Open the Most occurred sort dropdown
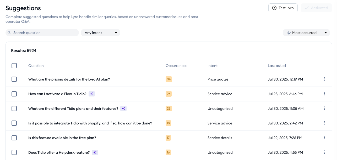Image resolution: width=337 pixels, height=160 pixels. pyautogui.click(x=306, y=33)
